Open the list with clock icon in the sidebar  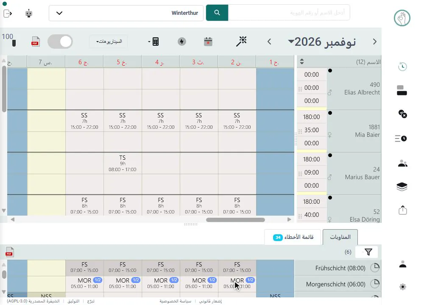tap(401, 139)
